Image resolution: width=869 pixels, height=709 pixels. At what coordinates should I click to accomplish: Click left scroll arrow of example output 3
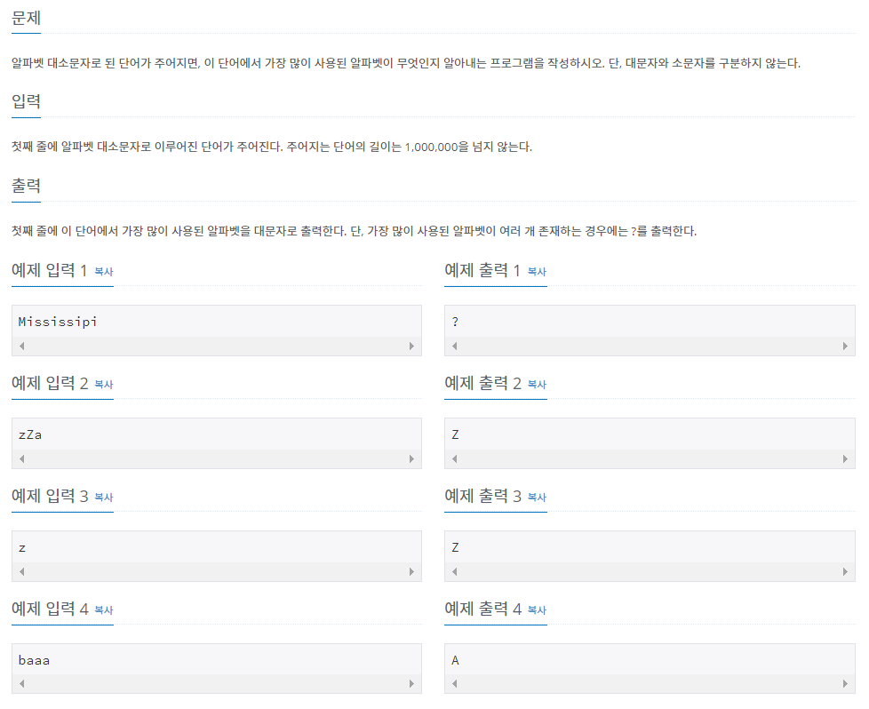point(455,571)
